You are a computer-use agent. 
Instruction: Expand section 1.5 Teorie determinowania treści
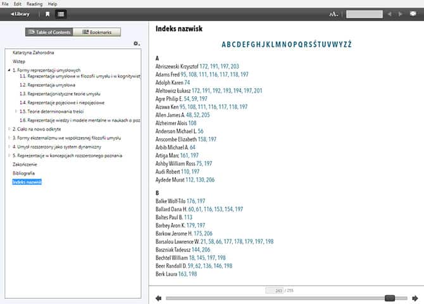[16, 111]
